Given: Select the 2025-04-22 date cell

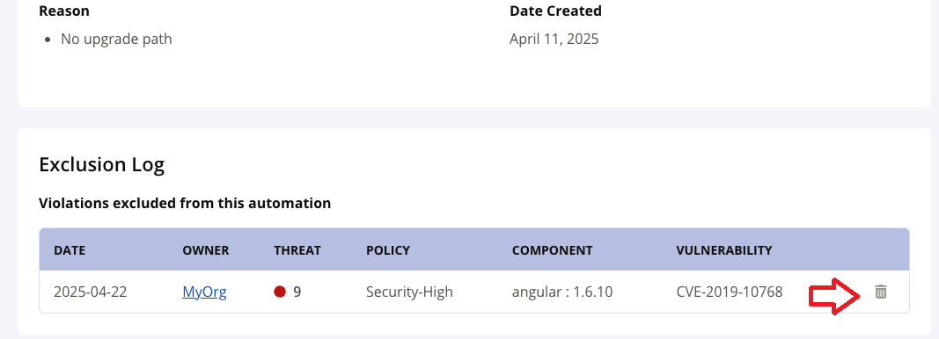Looking at the screenshot, I should click(x=91, y=292).
